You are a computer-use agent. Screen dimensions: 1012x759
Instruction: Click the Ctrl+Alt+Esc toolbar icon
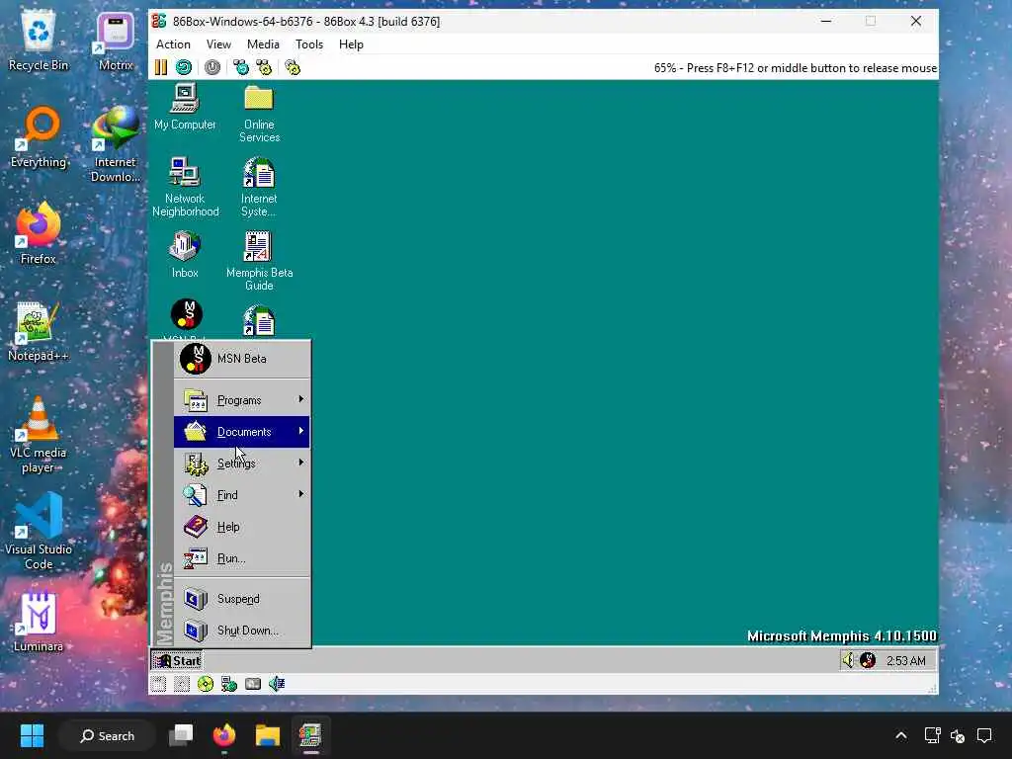tap(264, 68)
